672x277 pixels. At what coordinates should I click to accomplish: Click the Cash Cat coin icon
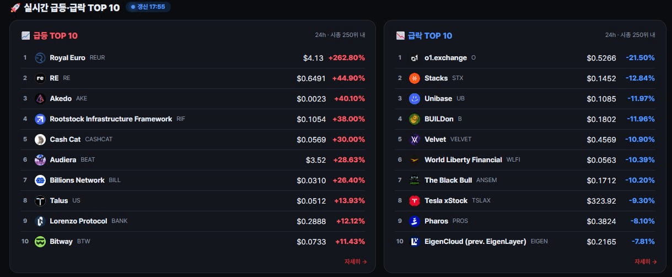pyautogui.click(x=40, y=140)
